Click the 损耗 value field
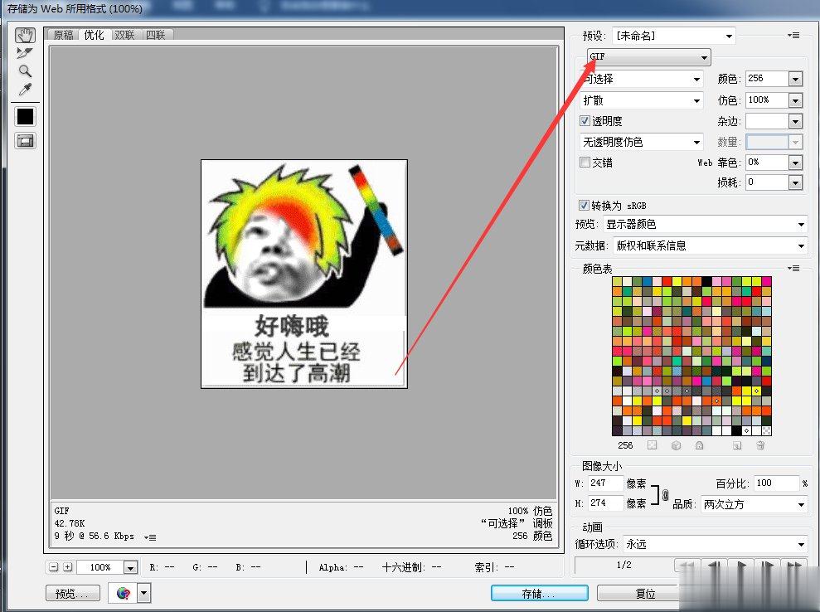 pos(767,182)
